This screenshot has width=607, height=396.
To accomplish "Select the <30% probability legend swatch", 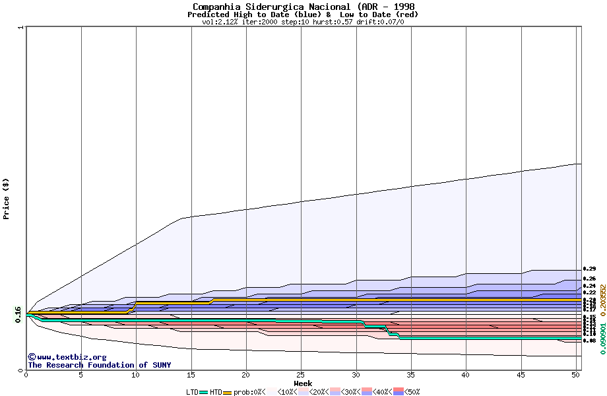I will (335, 392).
